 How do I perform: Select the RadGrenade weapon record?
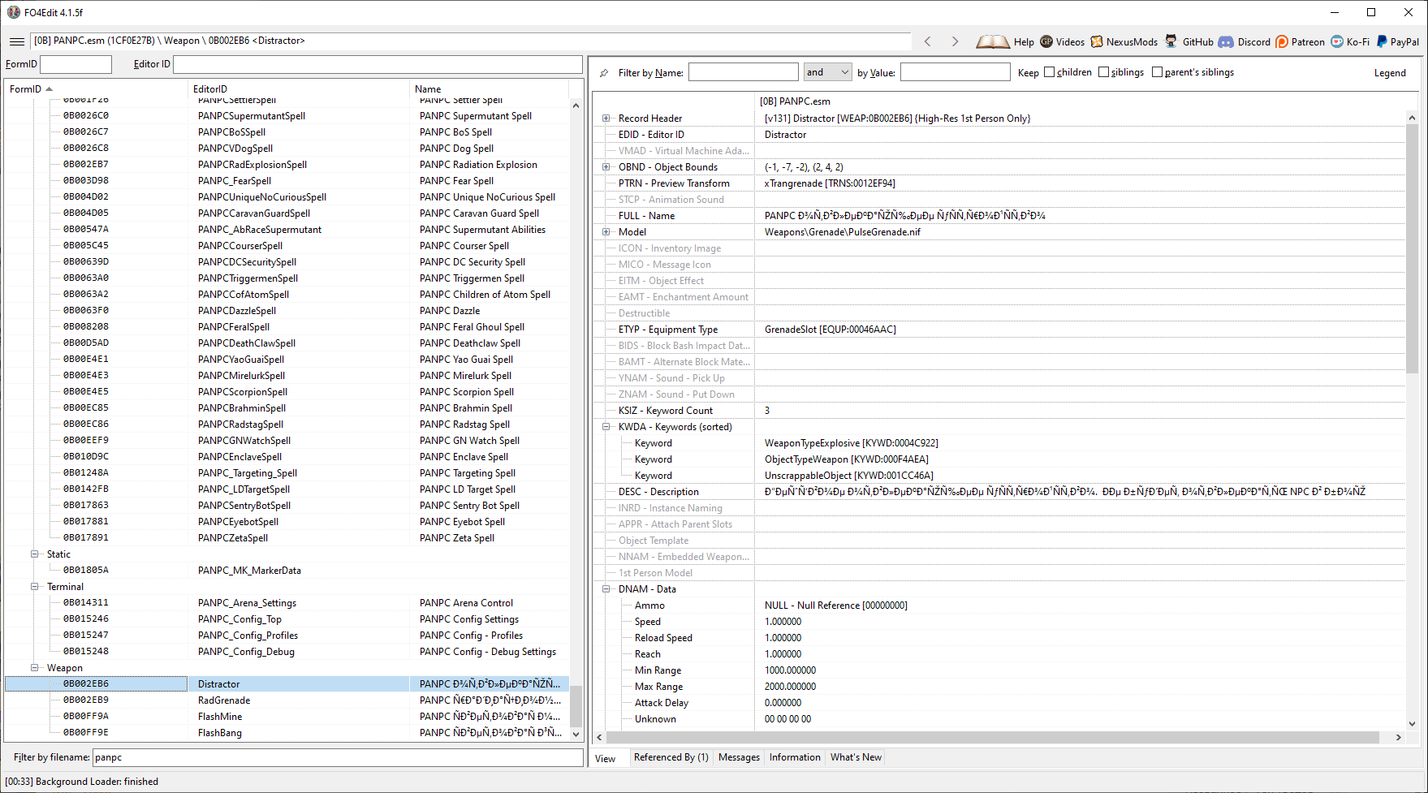coord(287,700)
